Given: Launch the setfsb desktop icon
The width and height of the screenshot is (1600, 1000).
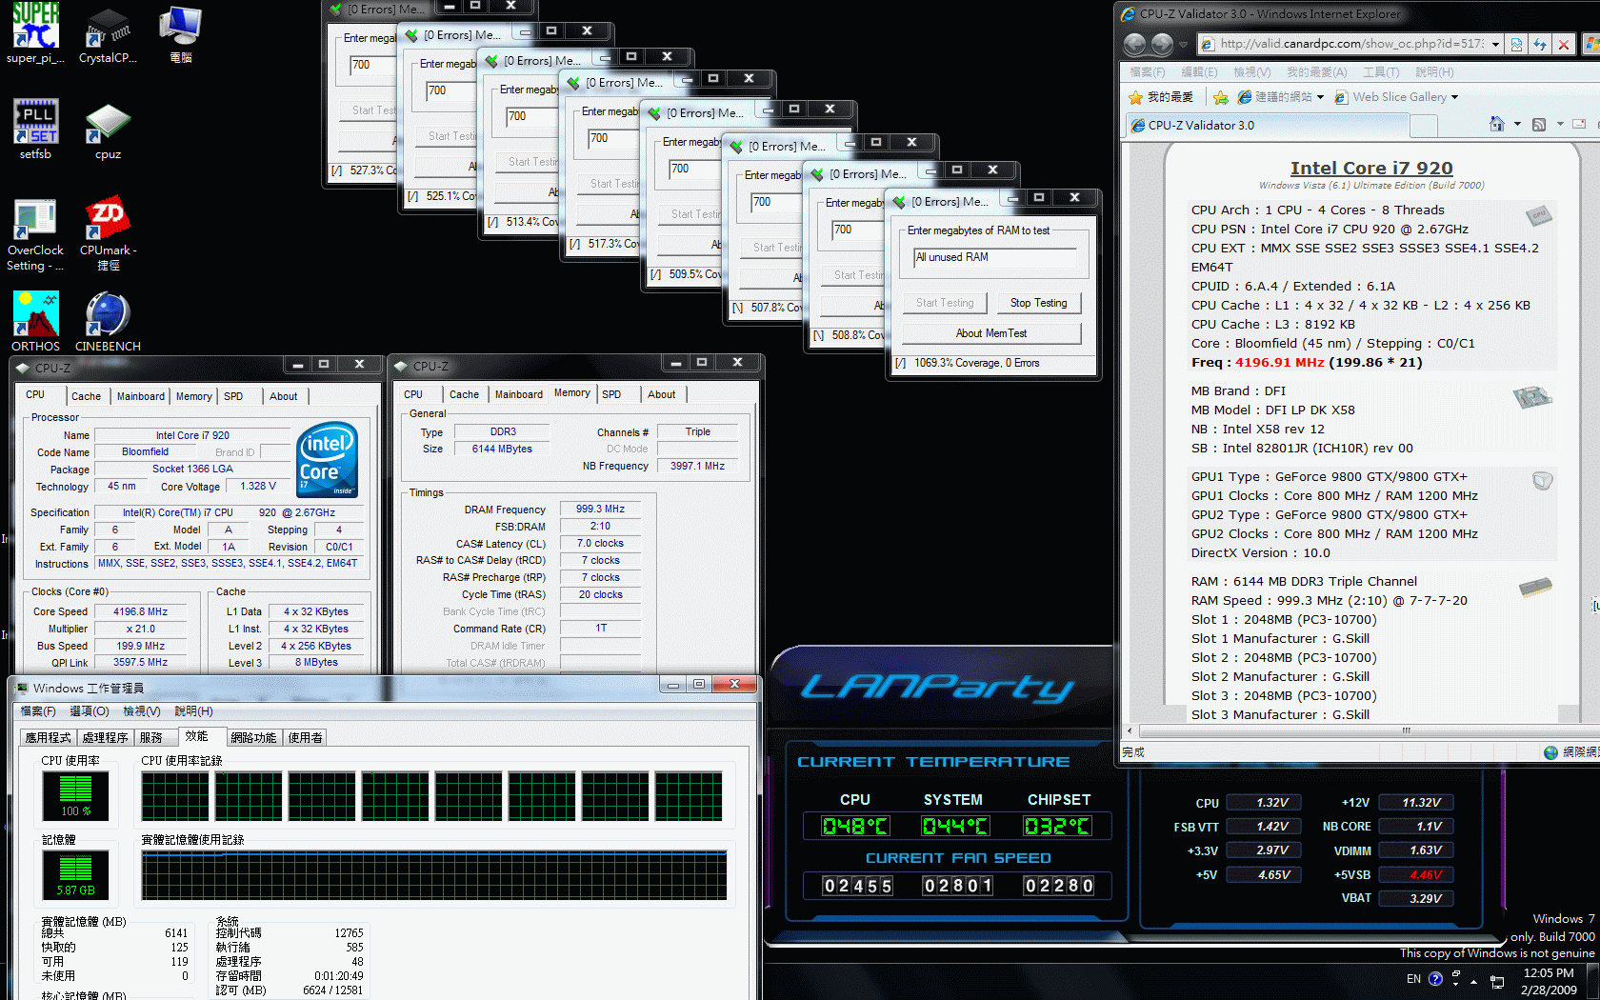Looking at the screenshot, I should [x=35, y=129].
